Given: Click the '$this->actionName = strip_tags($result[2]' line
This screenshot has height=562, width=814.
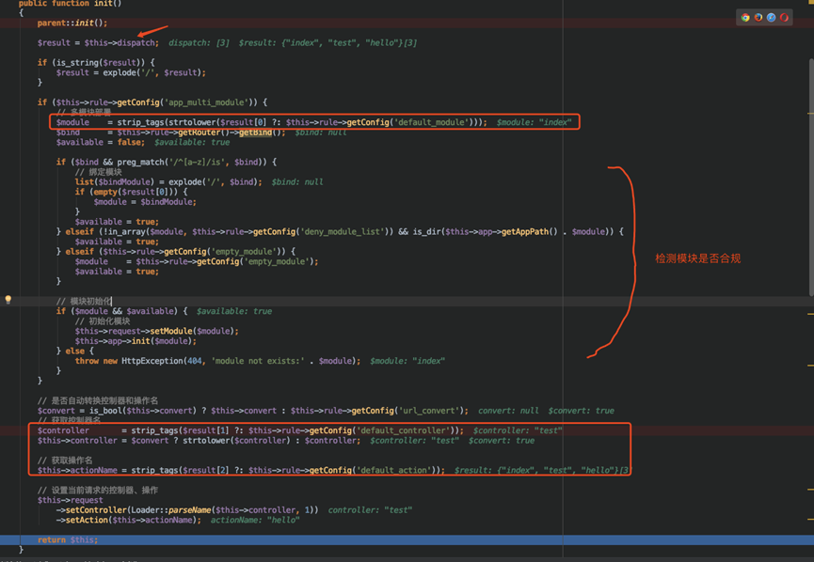Looking at the screenshot, I should coord(242,470).
